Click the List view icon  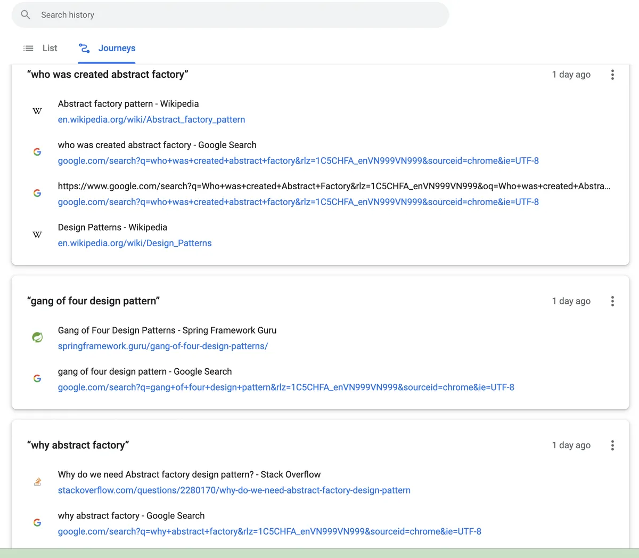(28, 48)
